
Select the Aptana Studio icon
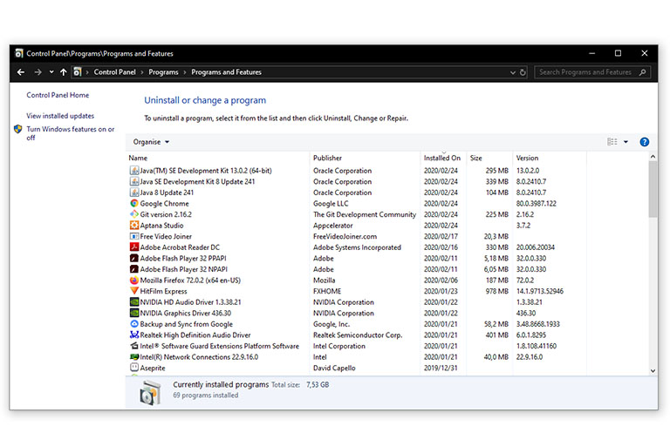(x=134, y=226)
